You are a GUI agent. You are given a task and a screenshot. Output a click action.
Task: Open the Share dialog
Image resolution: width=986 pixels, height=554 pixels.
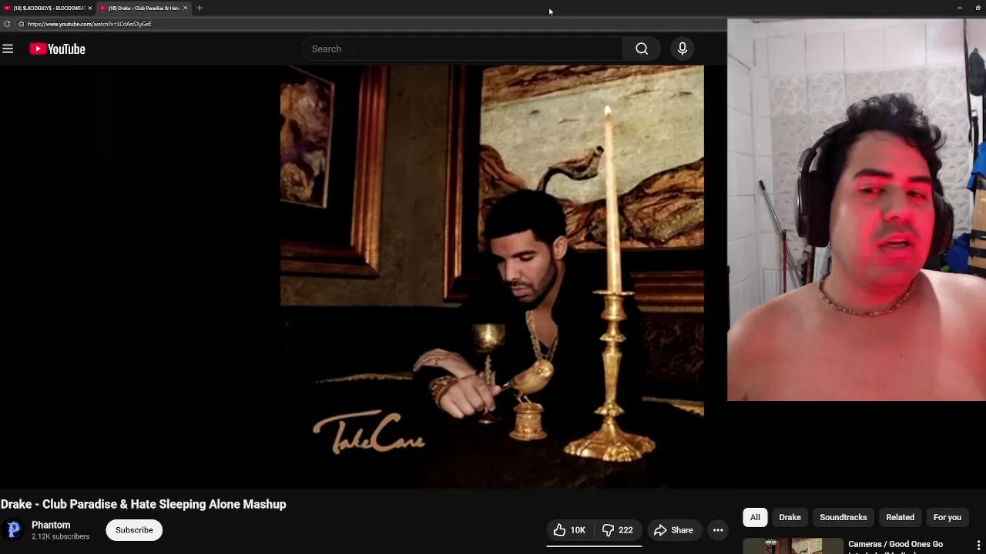673,530
